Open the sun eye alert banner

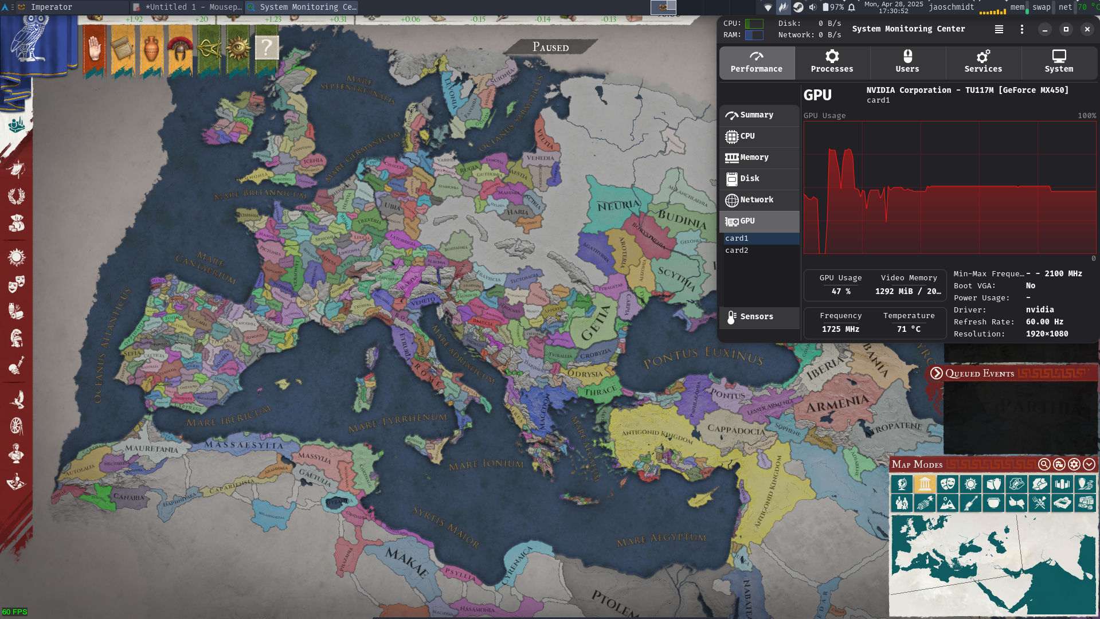(x=237, y=52)
